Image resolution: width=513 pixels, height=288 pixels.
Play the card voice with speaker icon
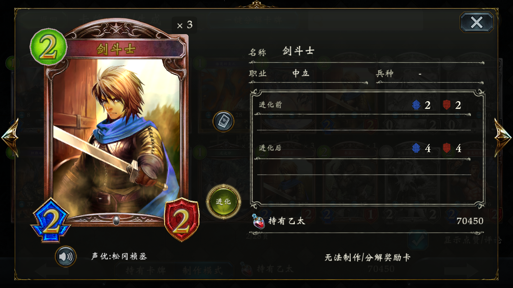click(x=66, y=256)
